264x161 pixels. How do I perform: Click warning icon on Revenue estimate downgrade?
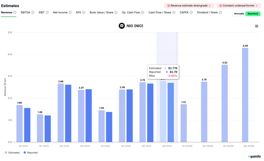coord(169,6)
